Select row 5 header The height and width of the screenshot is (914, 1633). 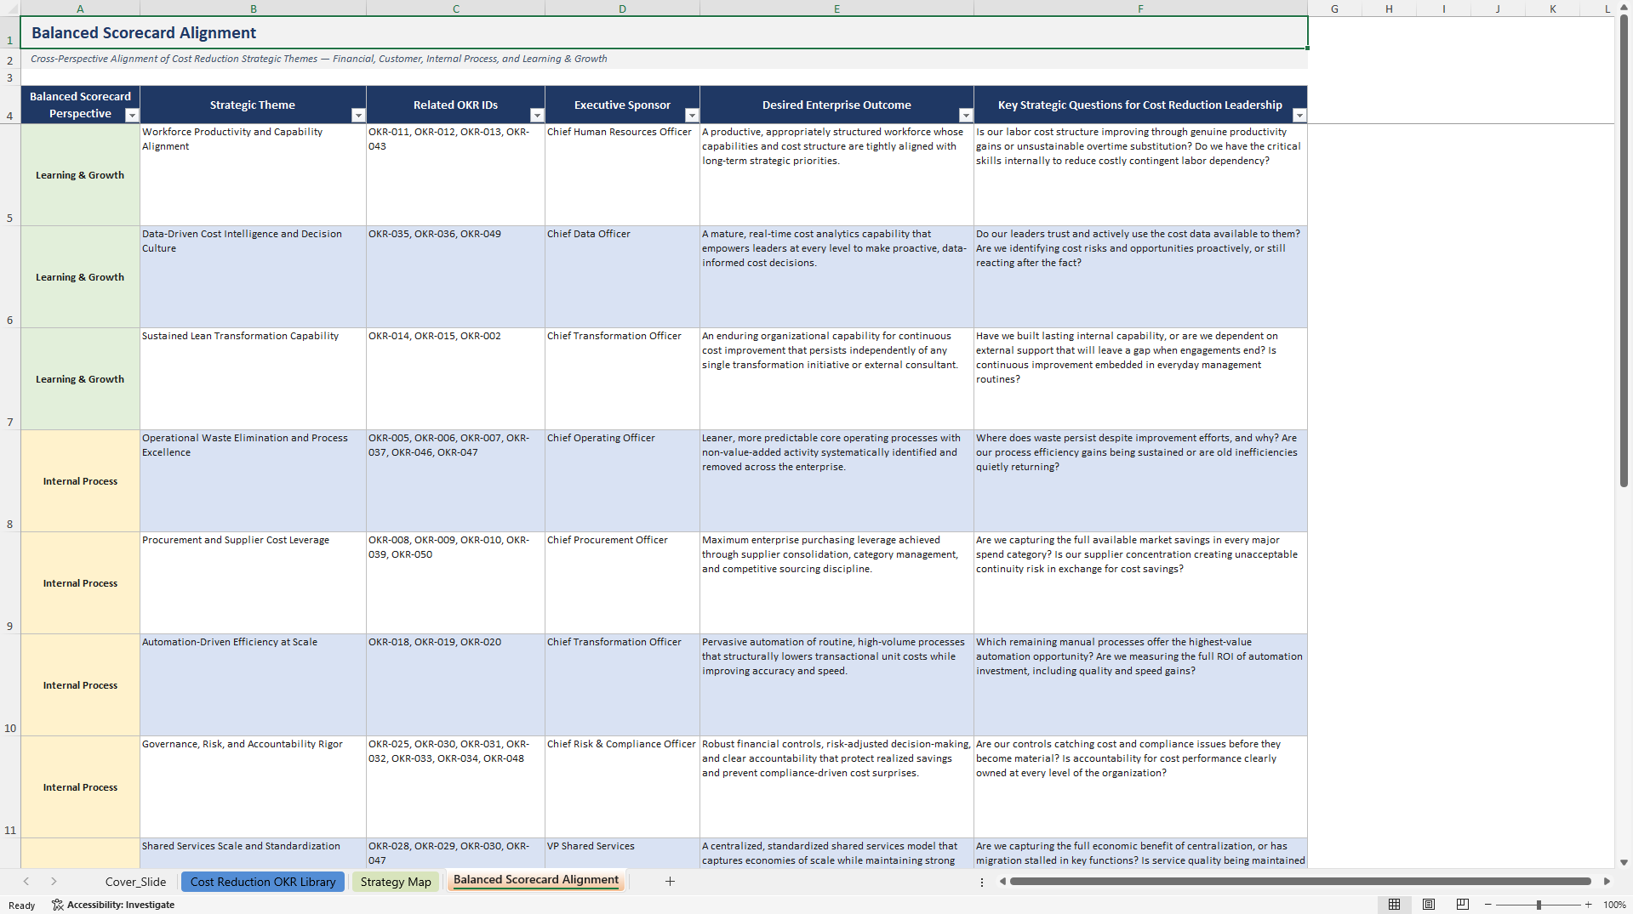click(10, 175)
